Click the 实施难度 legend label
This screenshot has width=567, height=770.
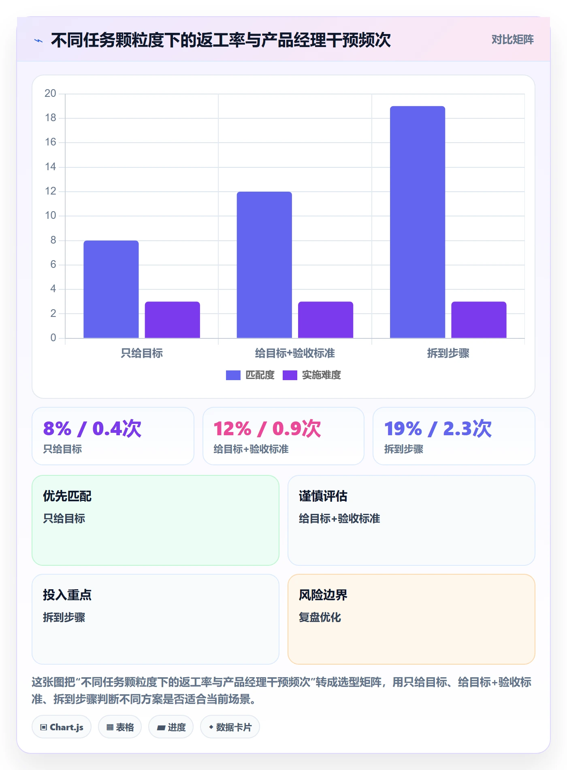point(322,375)
